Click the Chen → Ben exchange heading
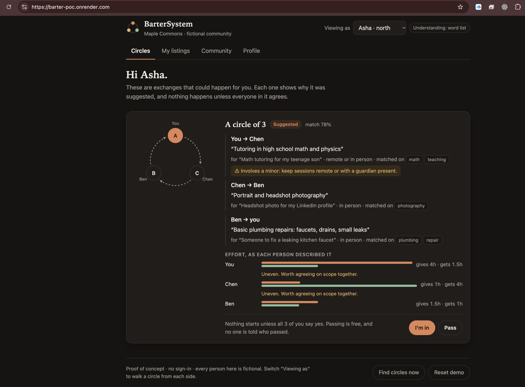 (x=247, y=185)
